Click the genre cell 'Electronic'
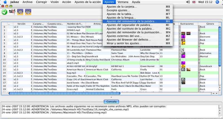Viewport: 223px width, 119px height. click(209, 37)
